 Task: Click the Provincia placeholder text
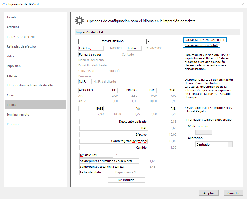tap(85, 76)
